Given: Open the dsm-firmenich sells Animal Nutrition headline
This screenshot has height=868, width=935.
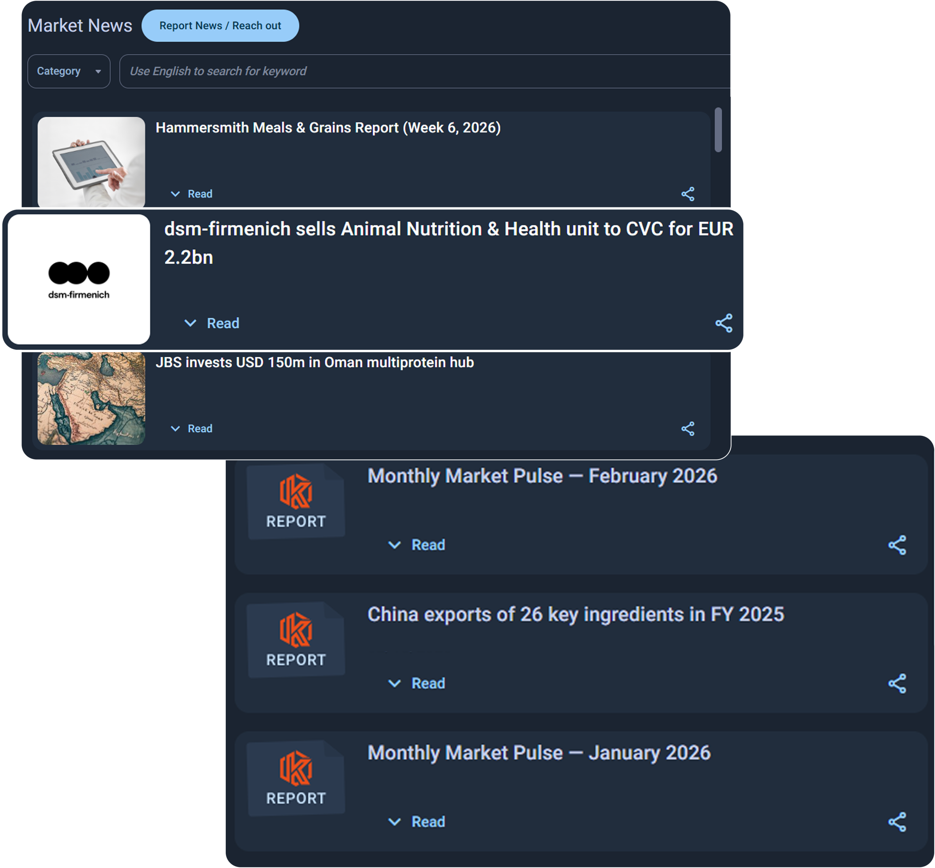Looking at the screenshot, I should [x=449, y=243].
